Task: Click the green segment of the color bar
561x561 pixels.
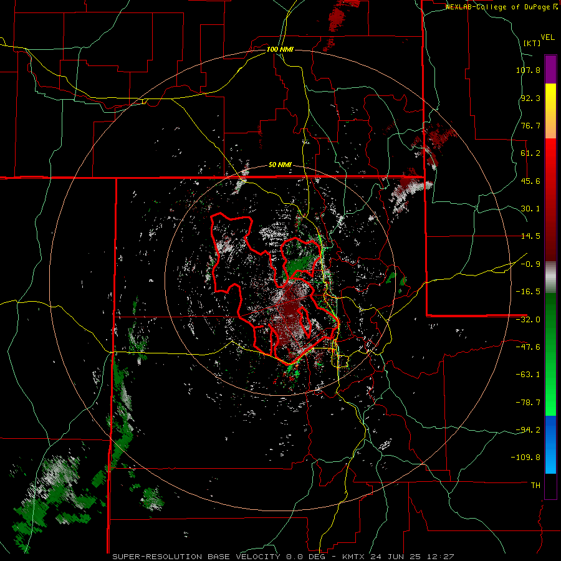Action: [550, 354]
